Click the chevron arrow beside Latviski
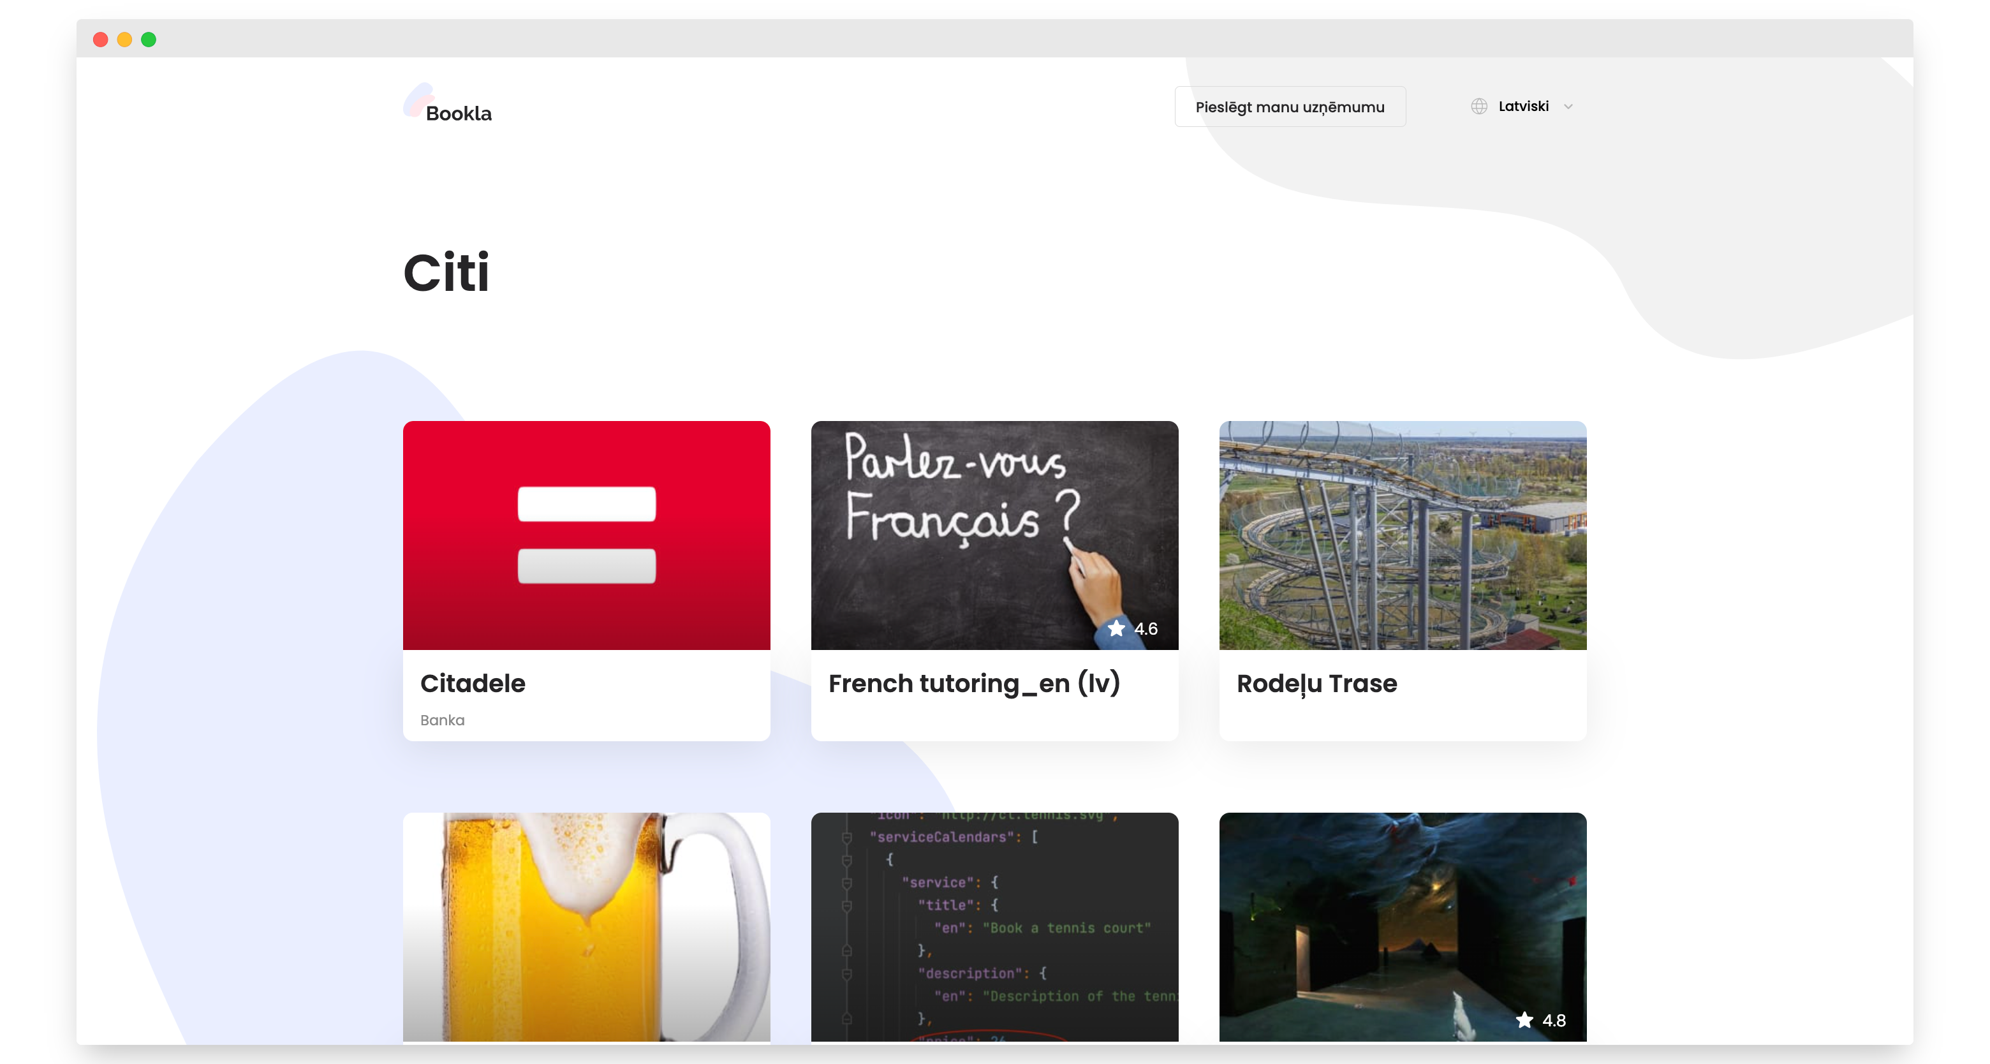This screenshot has width=1990, height=1064. (1567, 107)
